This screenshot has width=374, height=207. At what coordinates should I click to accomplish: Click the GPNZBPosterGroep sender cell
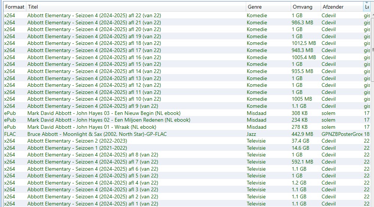click(x=342, y=134)
